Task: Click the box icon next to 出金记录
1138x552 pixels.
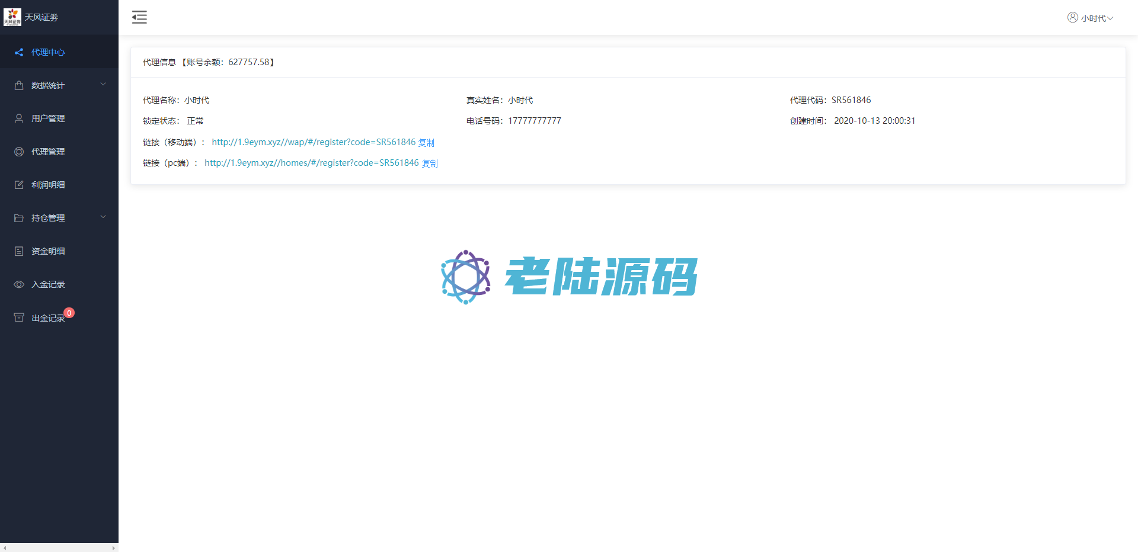Action: coord(19,317)
